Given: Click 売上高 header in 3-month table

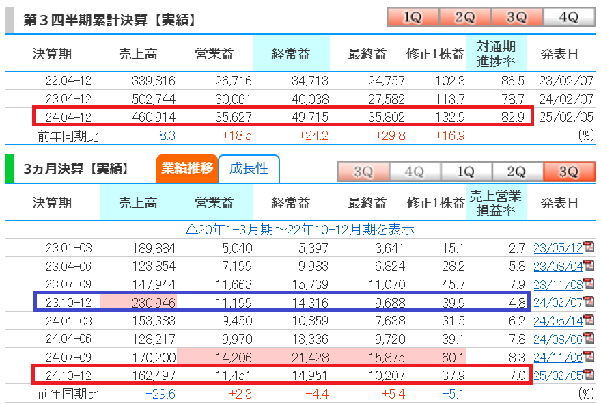Looking at the screenshot, I should click(x=138, y=202).
